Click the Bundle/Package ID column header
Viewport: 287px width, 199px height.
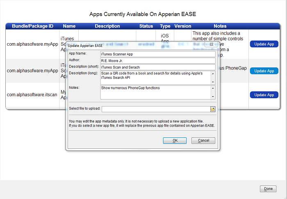(x=32, y=26)
